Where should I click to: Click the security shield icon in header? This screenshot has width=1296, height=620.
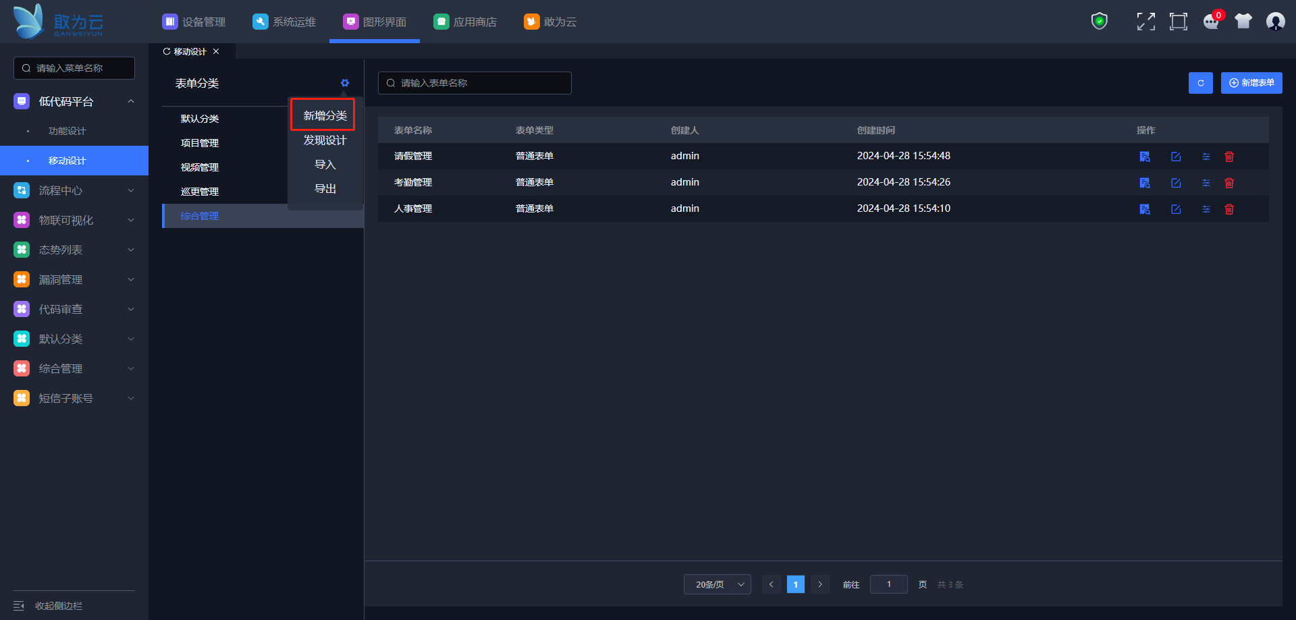(x=1099, y=22)
